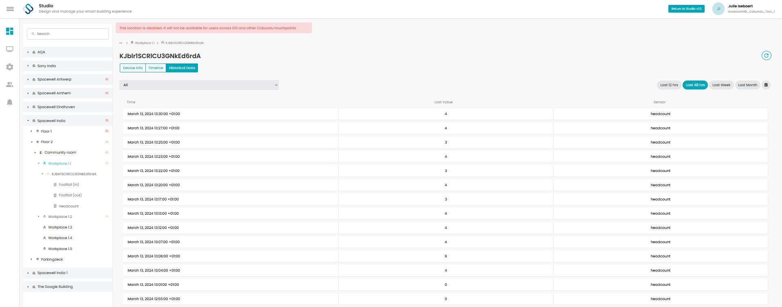Click the green status icon beside Workplace 1.2
Viewport: 782px width, 307px height.
[x=107, y=217]
